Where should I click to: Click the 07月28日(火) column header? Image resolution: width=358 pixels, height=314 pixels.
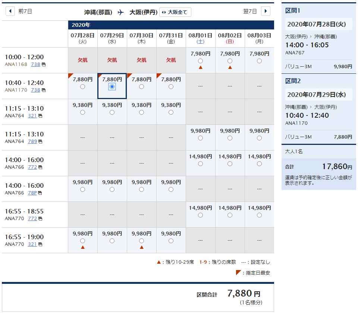click(83, 38)
